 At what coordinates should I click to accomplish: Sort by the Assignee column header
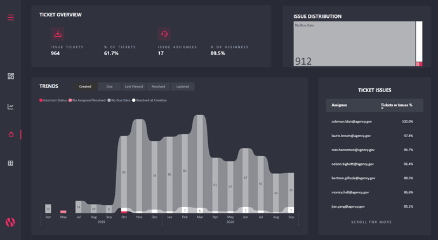(x=339, y=105)
